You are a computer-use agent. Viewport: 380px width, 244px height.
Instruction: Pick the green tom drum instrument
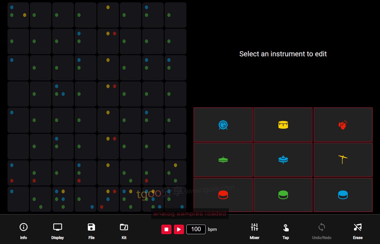[283, 195]
